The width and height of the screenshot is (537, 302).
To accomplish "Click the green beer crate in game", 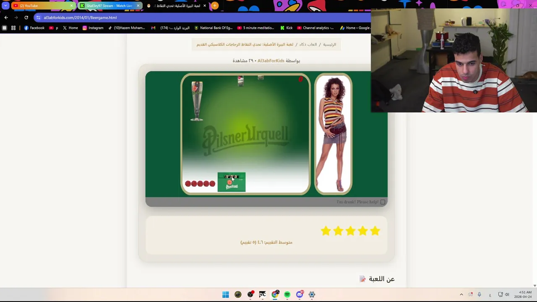I will (231, 182).
